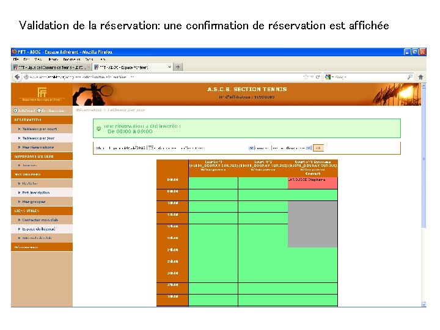Select 17h00 green slot for Court n°2

pos(263,288)
